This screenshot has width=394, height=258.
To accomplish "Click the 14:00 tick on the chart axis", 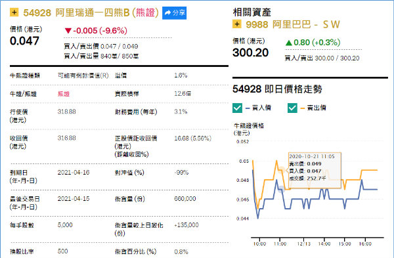I will click(x=324, y=244).
